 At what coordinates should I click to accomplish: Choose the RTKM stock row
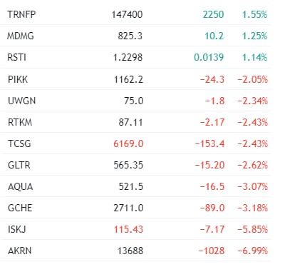pyautogui.click(x=135, y=122)
